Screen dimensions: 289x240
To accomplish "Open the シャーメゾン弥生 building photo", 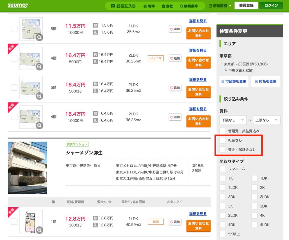I will tap(27, 168).
